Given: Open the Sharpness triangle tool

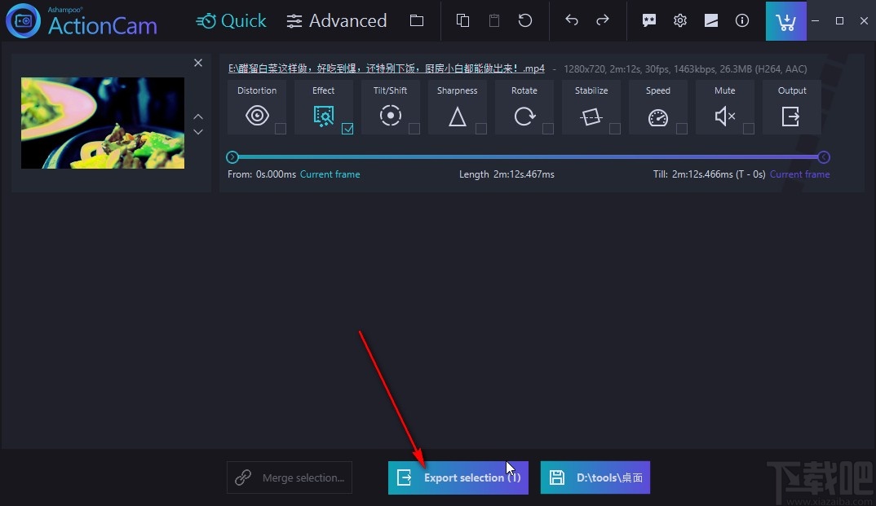Looking at the screenshot, I should pos(457,116).
